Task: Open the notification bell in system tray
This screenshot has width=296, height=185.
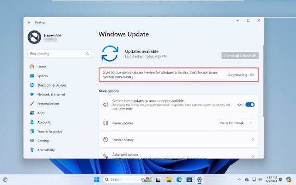Action: [x=280, y=179]
